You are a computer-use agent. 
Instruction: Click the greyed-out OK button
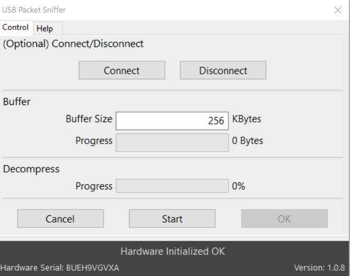284,218
